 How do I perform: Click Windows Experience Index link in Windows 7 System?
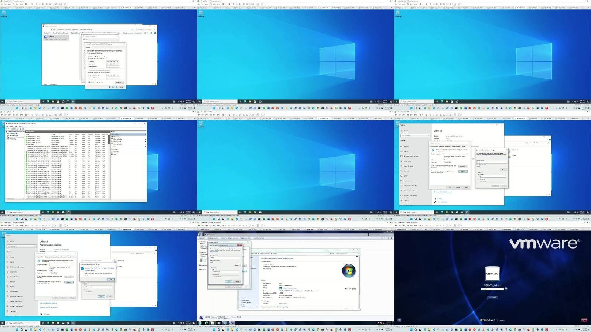click(289, 288)
